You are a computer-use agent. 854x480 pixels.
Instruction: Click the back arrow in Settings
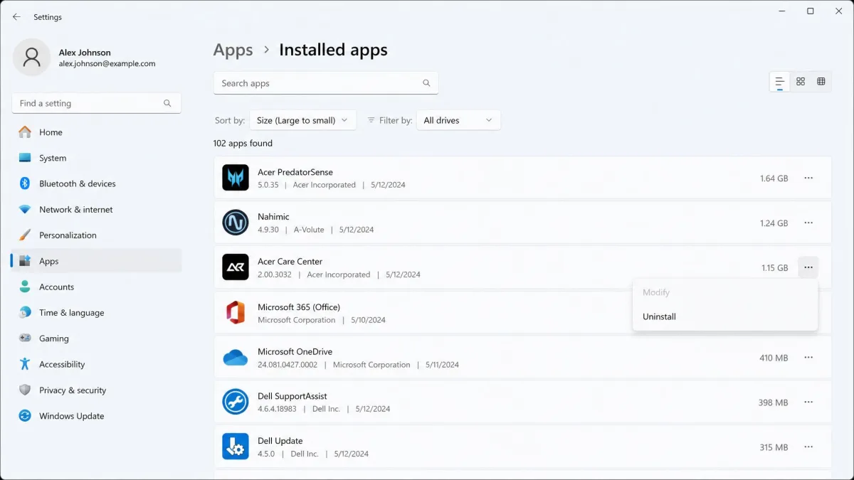coord(16,17)
